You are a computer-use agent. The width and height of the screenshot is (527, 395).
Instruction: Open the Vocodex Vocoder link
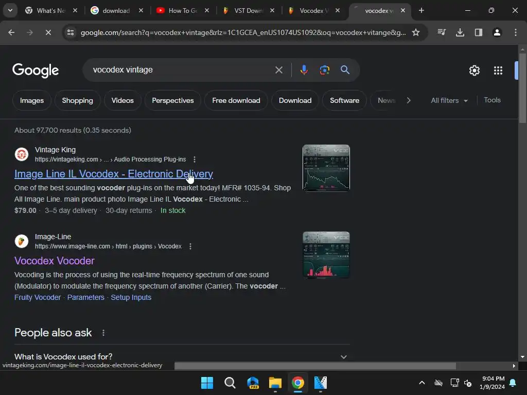(55, 261)
